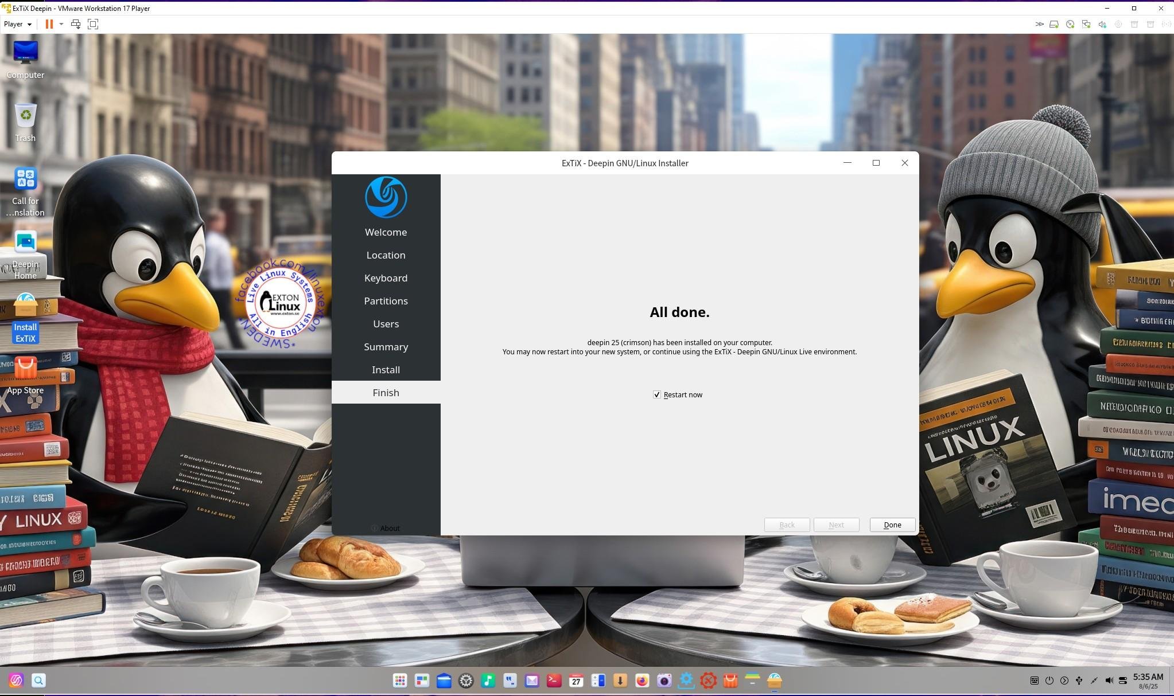Click the power icon in system tray
The image size is (1174, 696).
point(1049,681)
